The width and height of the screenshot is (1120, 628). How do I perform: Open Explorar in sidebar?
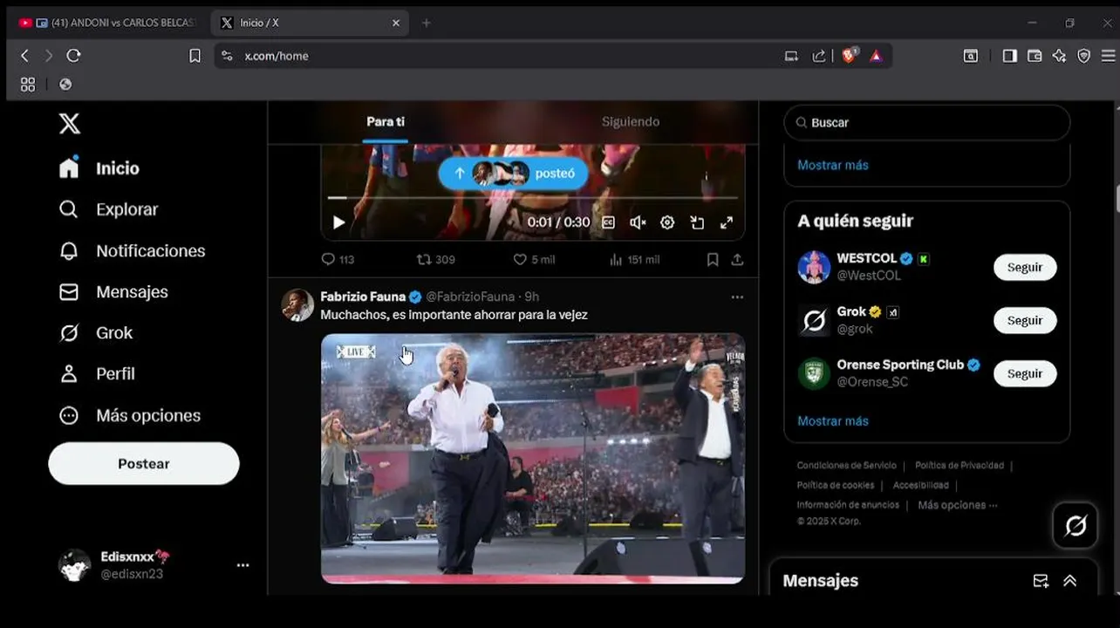108,209
